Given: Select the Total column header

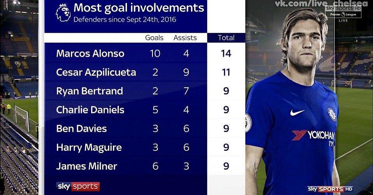Looking at the screenshot, I should pos(226,38).
